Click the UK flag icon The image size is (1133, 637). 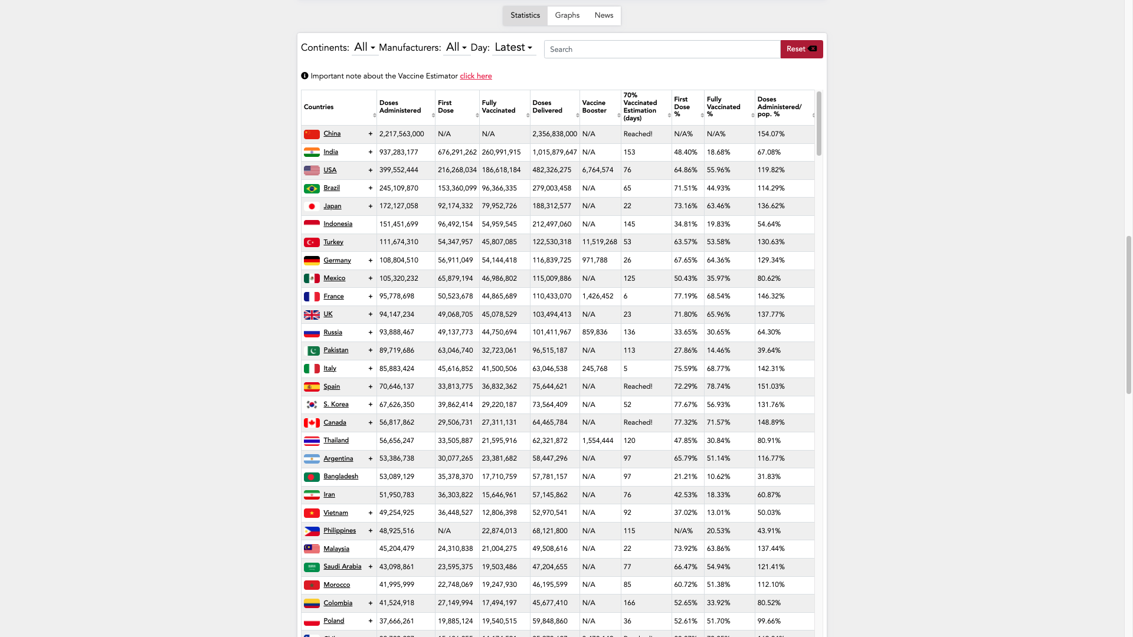pos(312,315)
